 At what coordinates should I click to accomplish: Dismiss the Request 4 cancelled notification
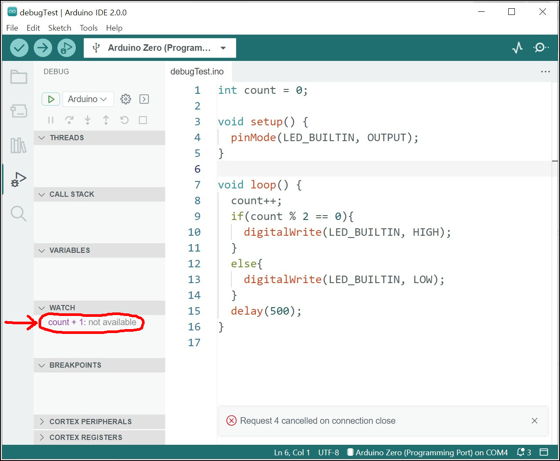point(535,421)
